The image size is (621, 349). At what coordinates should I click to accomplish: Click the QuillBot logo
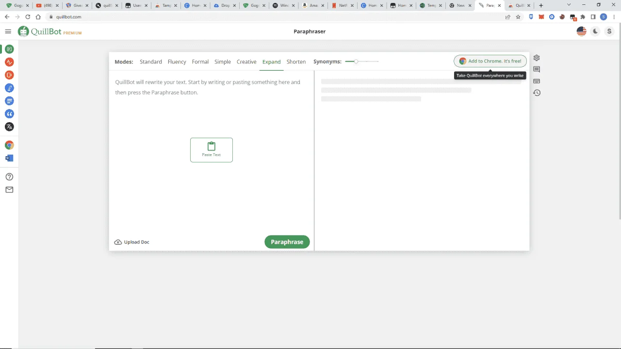pos(49,32)
